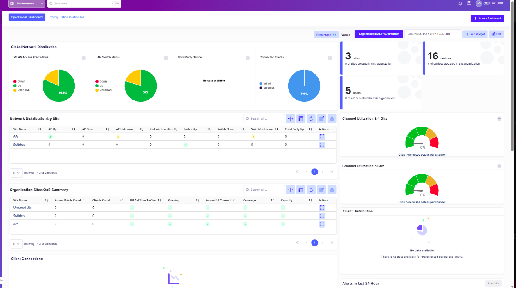Click the expand action for the APs QoE row

pos(322,224)
